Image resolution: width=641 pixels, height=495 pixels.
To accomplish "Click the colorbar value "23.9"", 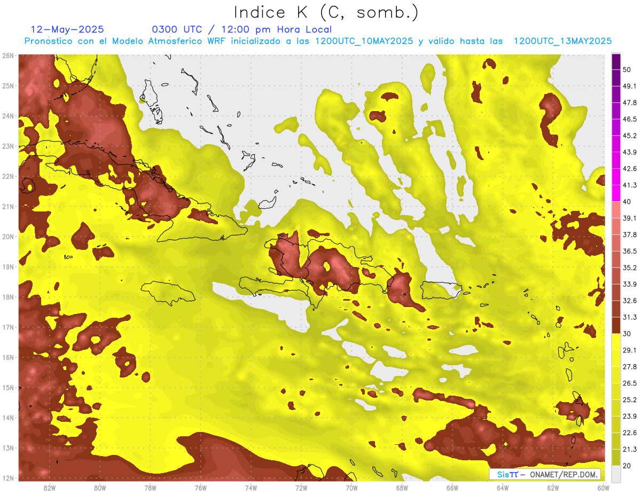I will [629, 417].
